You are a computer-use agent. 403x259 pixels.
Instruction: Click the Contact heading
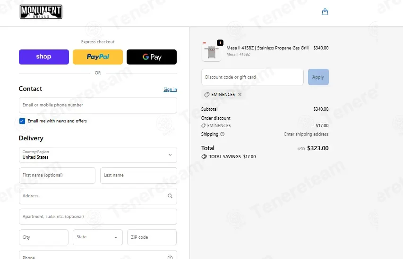[30, 89]
